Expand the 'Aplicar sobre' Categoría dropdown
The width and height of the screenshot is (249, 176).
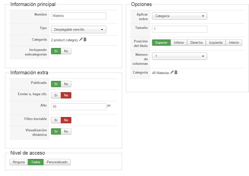[x=179, y=16]
